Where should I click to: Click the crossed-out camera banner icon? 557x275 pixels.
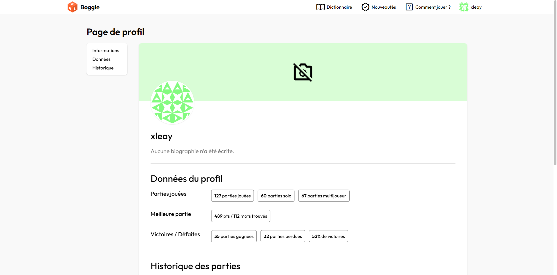point(303,72)
